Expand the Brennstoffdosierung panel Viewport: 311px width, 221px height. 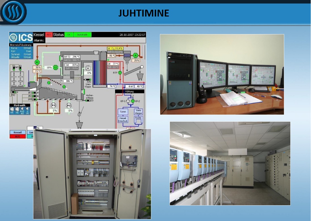pos(21,45)
